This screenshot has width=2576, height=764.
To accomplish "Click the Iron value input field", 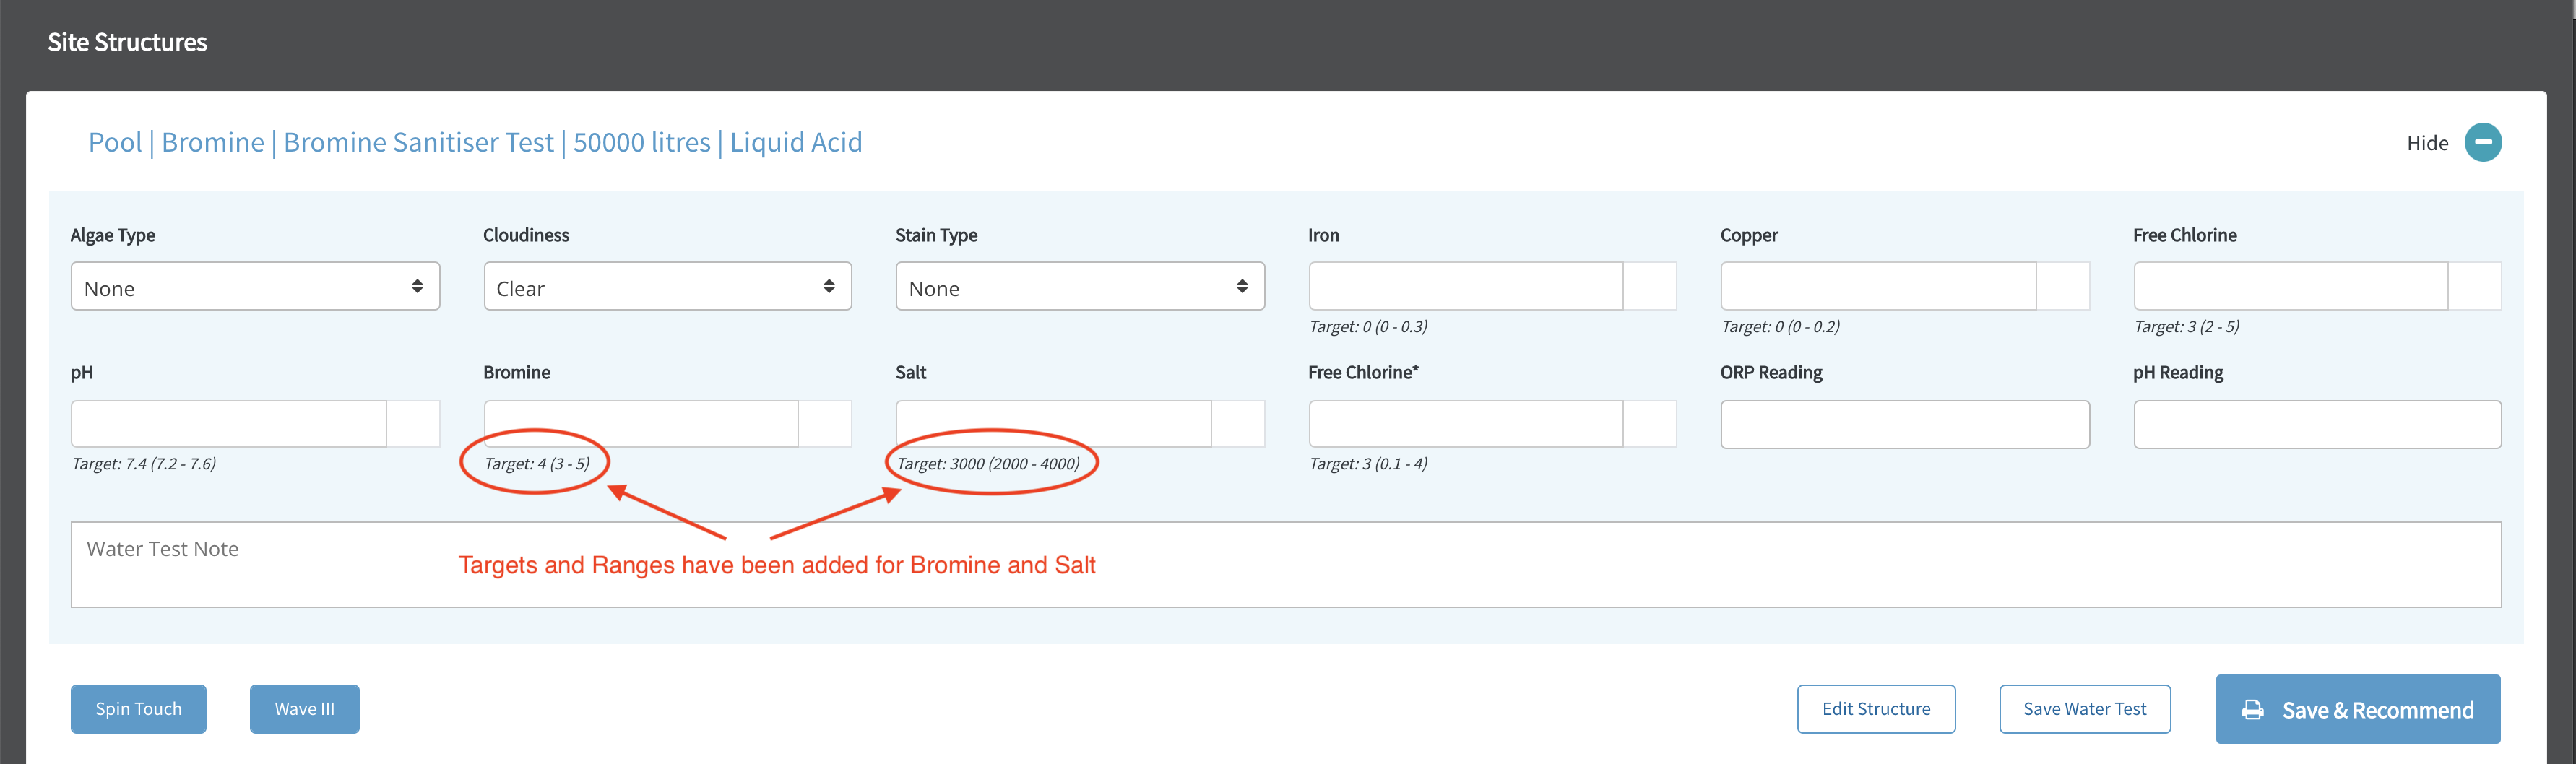I will pos(1465,287).
